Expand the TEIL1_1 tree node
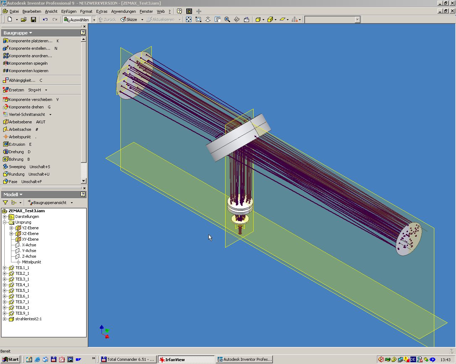The image size is (456, 364). [x=5, y=268]
